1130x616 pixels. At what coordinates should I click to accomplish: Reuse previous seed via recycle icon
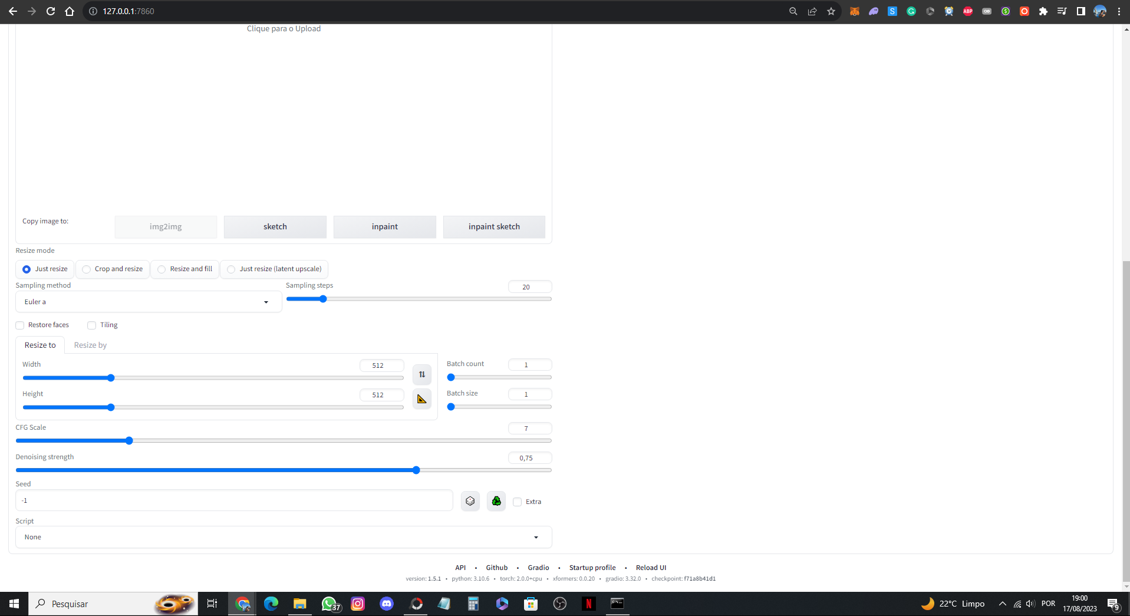(496, 500)
